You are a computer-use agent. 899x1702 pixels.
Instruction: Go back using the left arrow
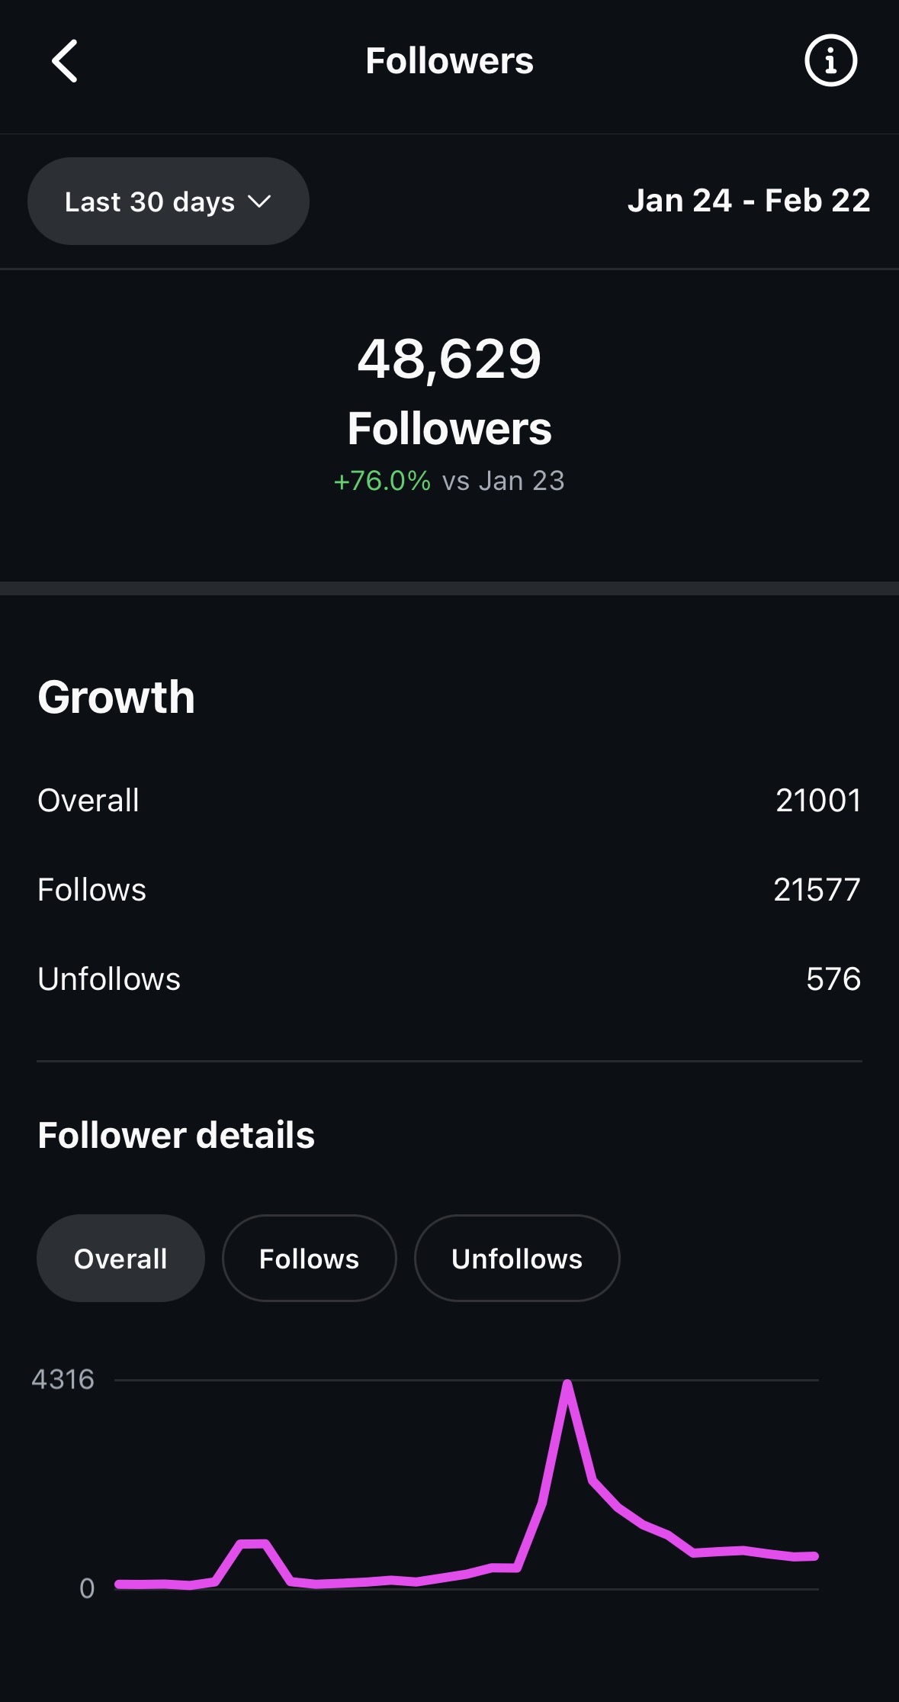pyautogui.click(x=65, y=61)
